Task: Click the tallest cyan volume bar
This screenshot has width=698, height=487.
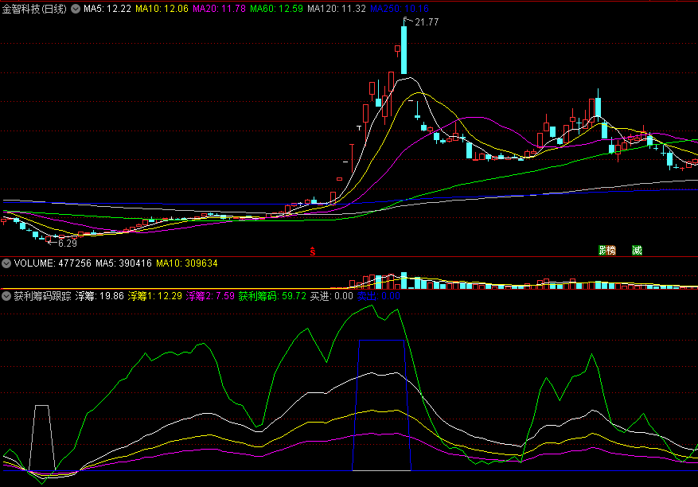Action: pyautogui.click(x=404, y=280)
